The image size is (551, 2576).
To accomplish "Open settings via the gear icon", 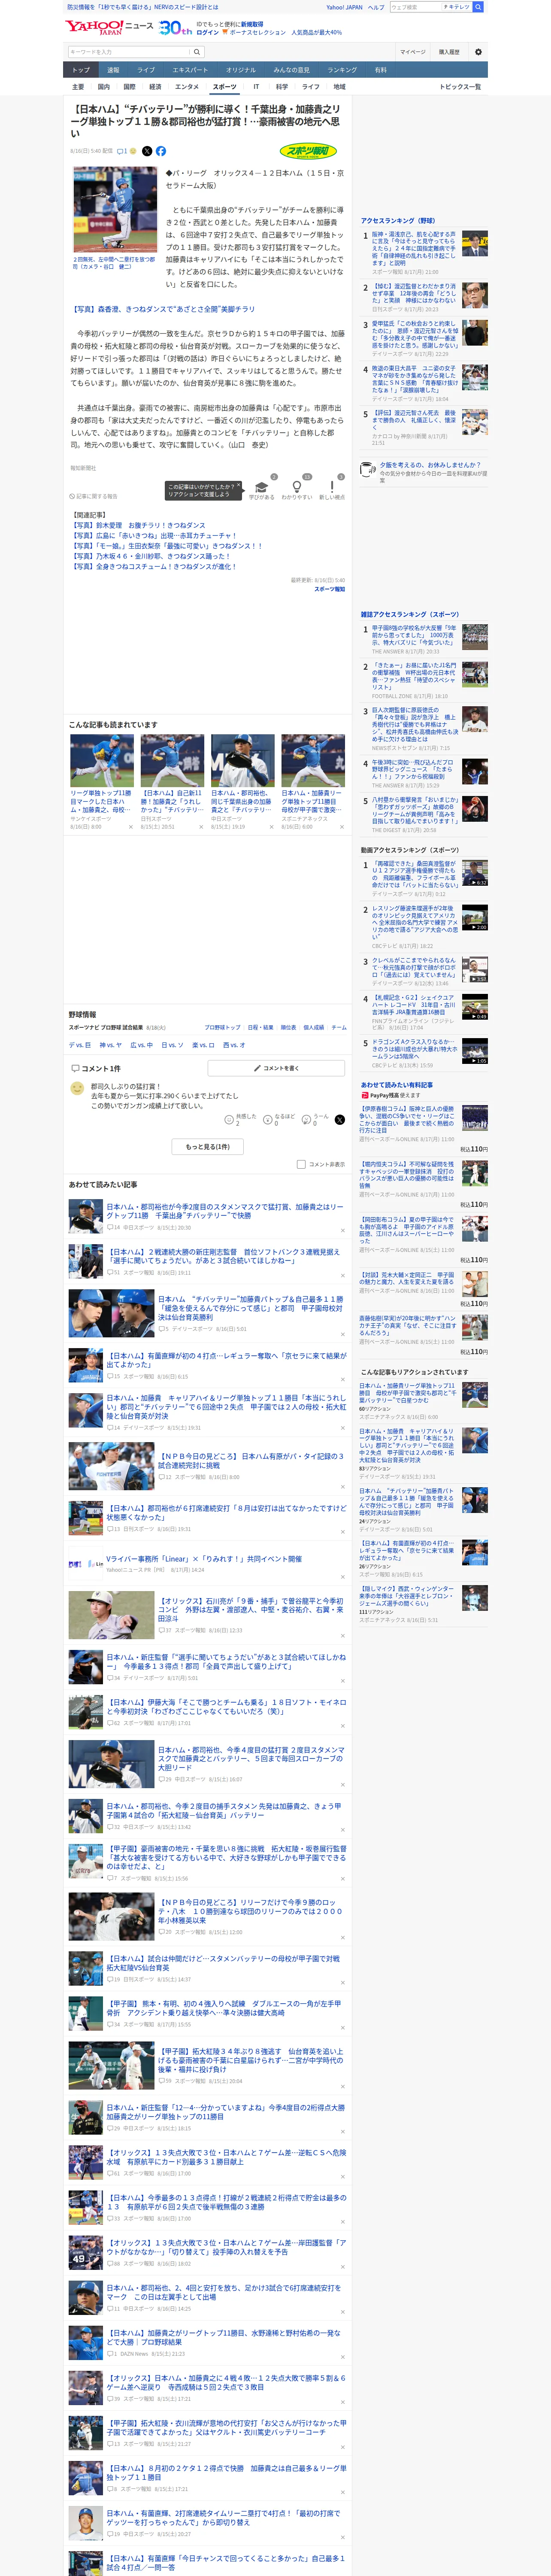I will (x=477, y=52).
